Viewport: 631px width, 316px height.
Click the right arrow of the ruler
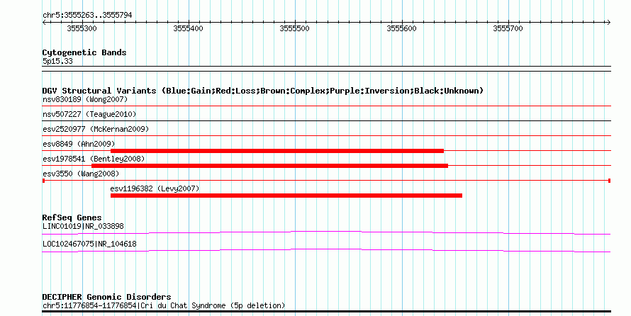(608, 23)
